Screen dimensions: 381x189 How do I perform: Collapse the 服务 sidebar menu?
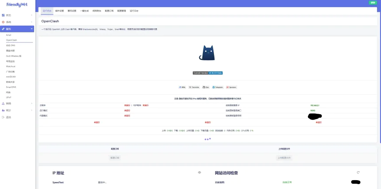(17, 29)
